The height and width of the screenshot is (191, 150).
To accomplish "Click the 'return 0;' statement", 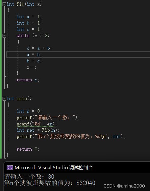I will point(28,149).
